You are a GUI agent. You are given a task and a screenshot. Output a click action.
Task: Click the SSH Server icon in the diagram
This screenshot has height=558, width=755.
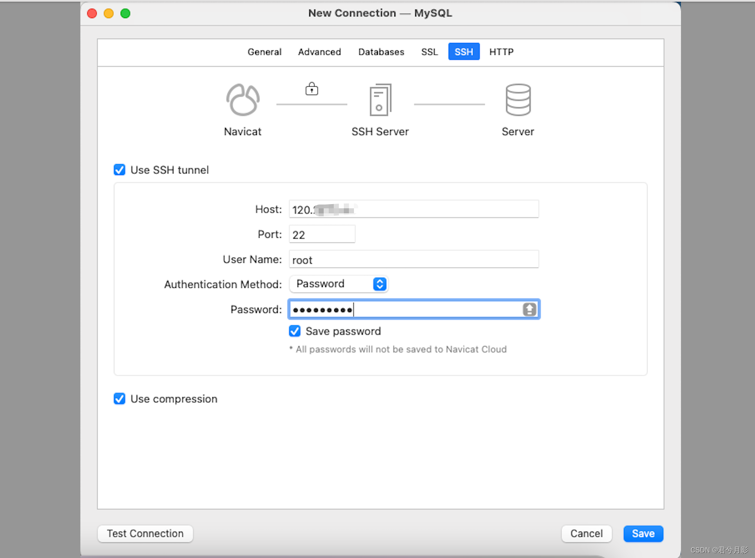pos(380,100)
